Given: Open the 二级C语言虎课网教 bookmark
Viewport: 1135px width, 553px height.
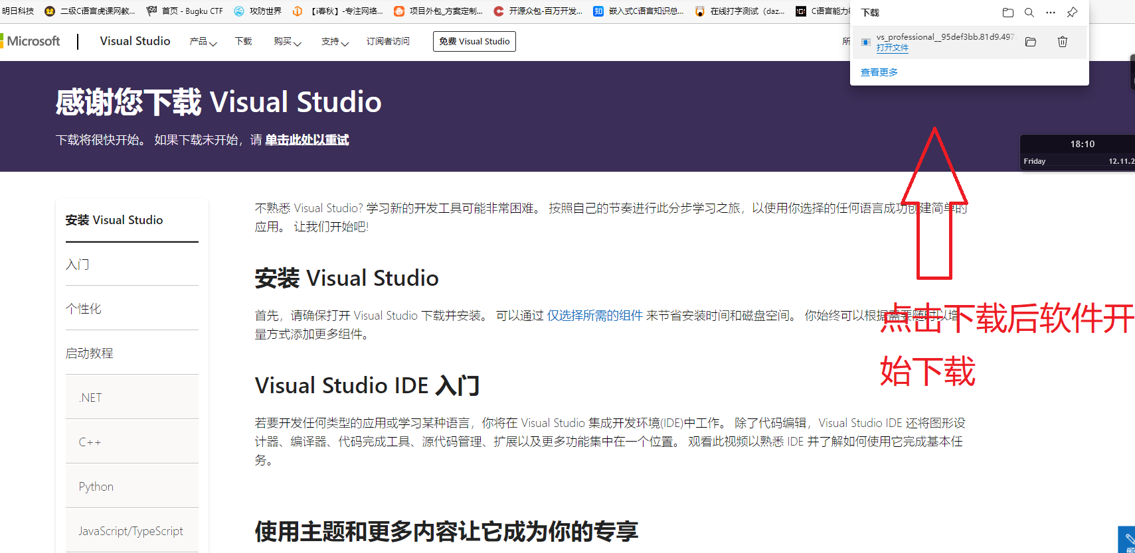Looking at the screenshot, I should click(90, 11).
